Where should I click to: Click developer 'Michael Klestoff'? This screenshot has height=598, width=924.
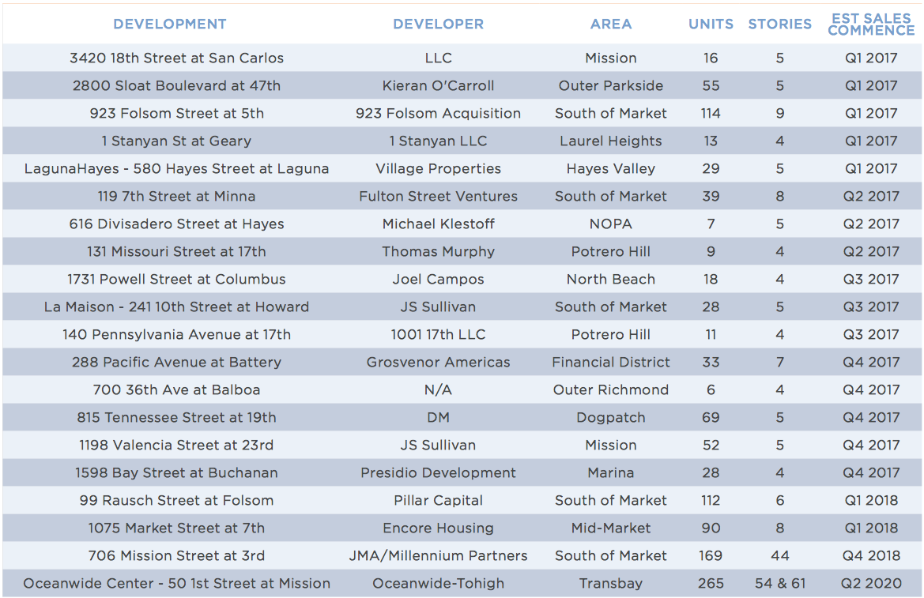click(439, 224)
